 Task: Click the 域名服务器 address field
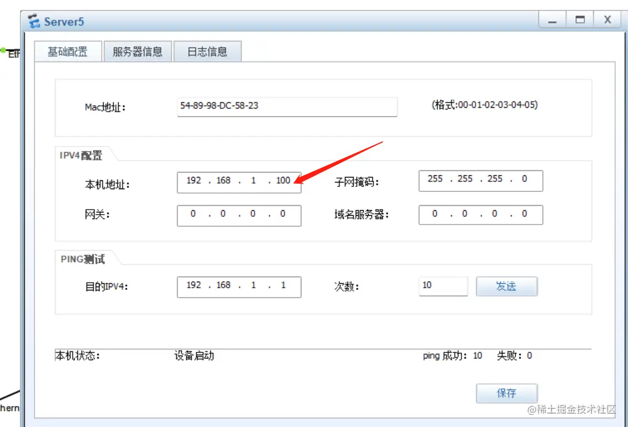(x=481, y=215)
